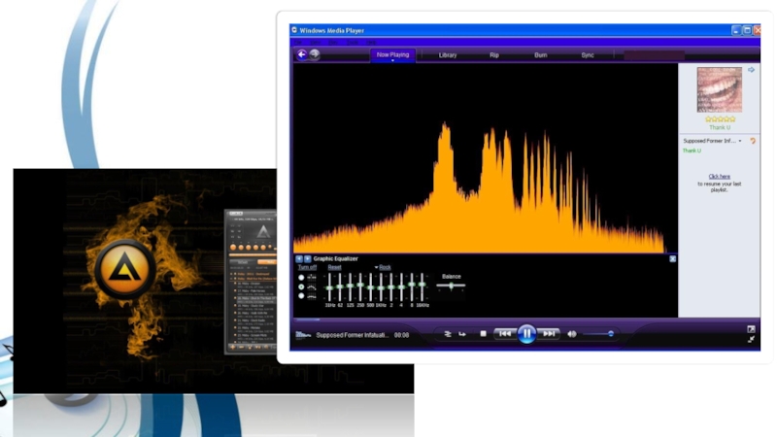Image resolution: width=777 pixels, height=437 pixels.
Task: Skip to the previous track
Action: (x=504, y=334)
